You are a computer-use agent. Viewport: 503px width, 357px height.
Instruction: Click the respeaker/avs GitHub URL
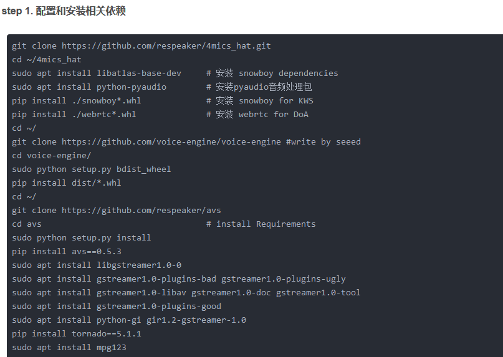141,210
